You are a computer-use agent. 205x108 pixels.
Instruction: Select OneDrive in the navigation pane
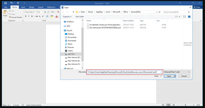coord(69,22)
